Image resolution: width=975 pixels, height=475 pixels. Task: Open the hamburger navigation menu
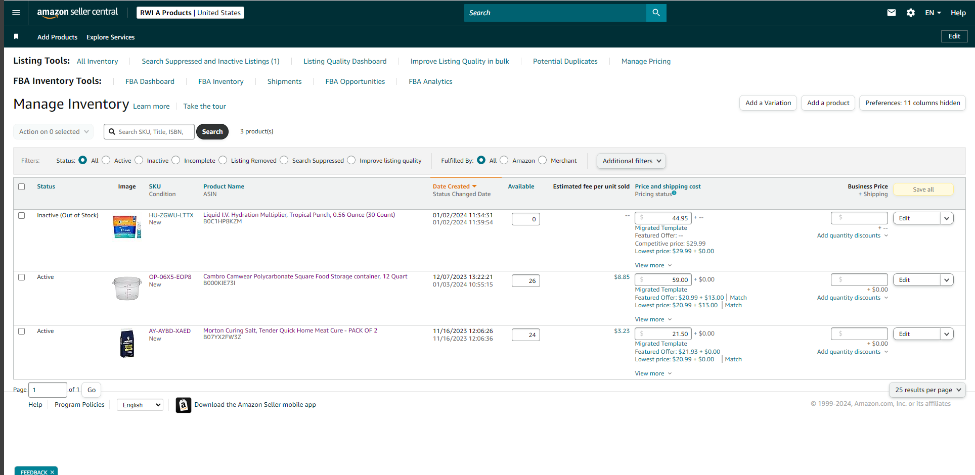[16, 13]
